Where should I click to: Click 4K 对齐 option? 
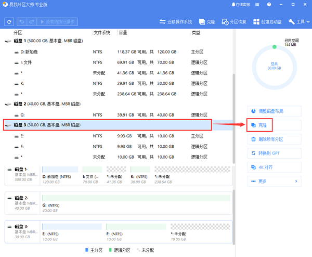(x=274, y=168)
